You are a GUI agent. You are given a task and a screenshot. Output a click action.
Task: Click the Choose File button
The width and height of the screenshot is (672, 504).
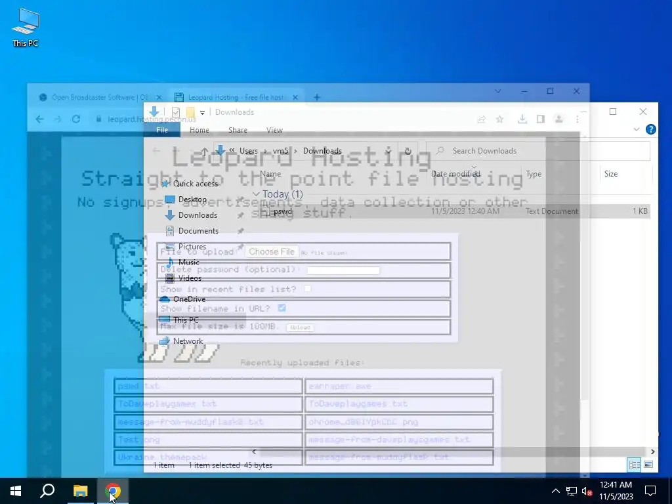pyautogui.click(x=272, y=252)
